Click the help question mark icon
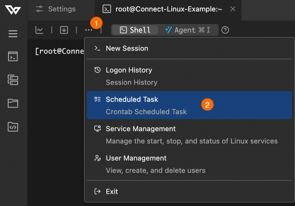Viewport: 295px width, 206px height. [225, 30]
